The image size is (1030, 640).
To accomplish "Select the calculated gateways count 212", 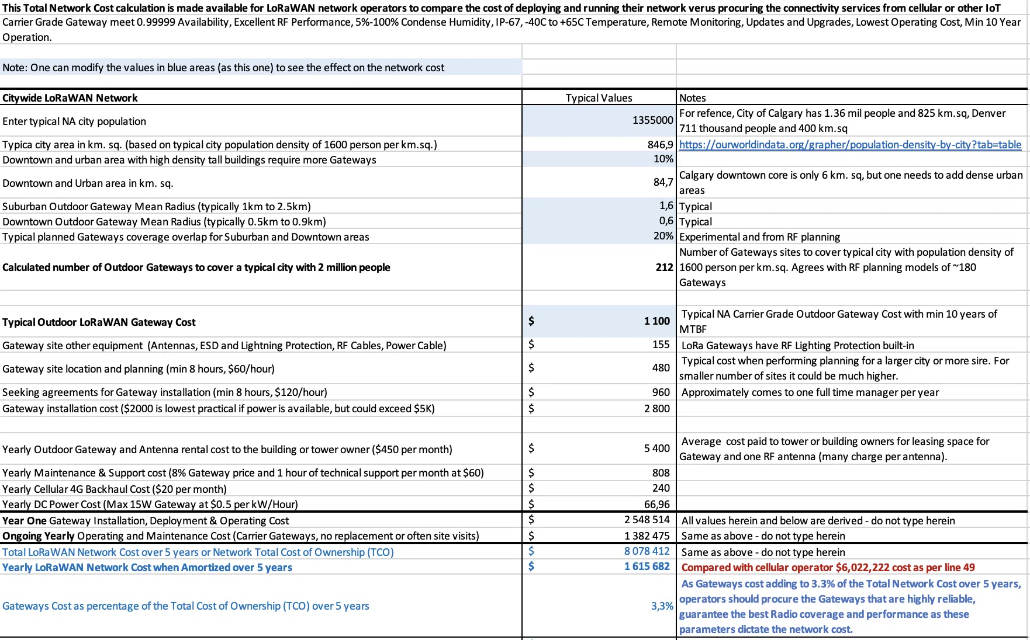I will click(664, 267).
